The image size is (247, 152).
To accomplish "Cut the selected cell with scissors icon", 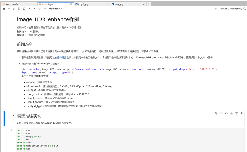I will [14, 9].
